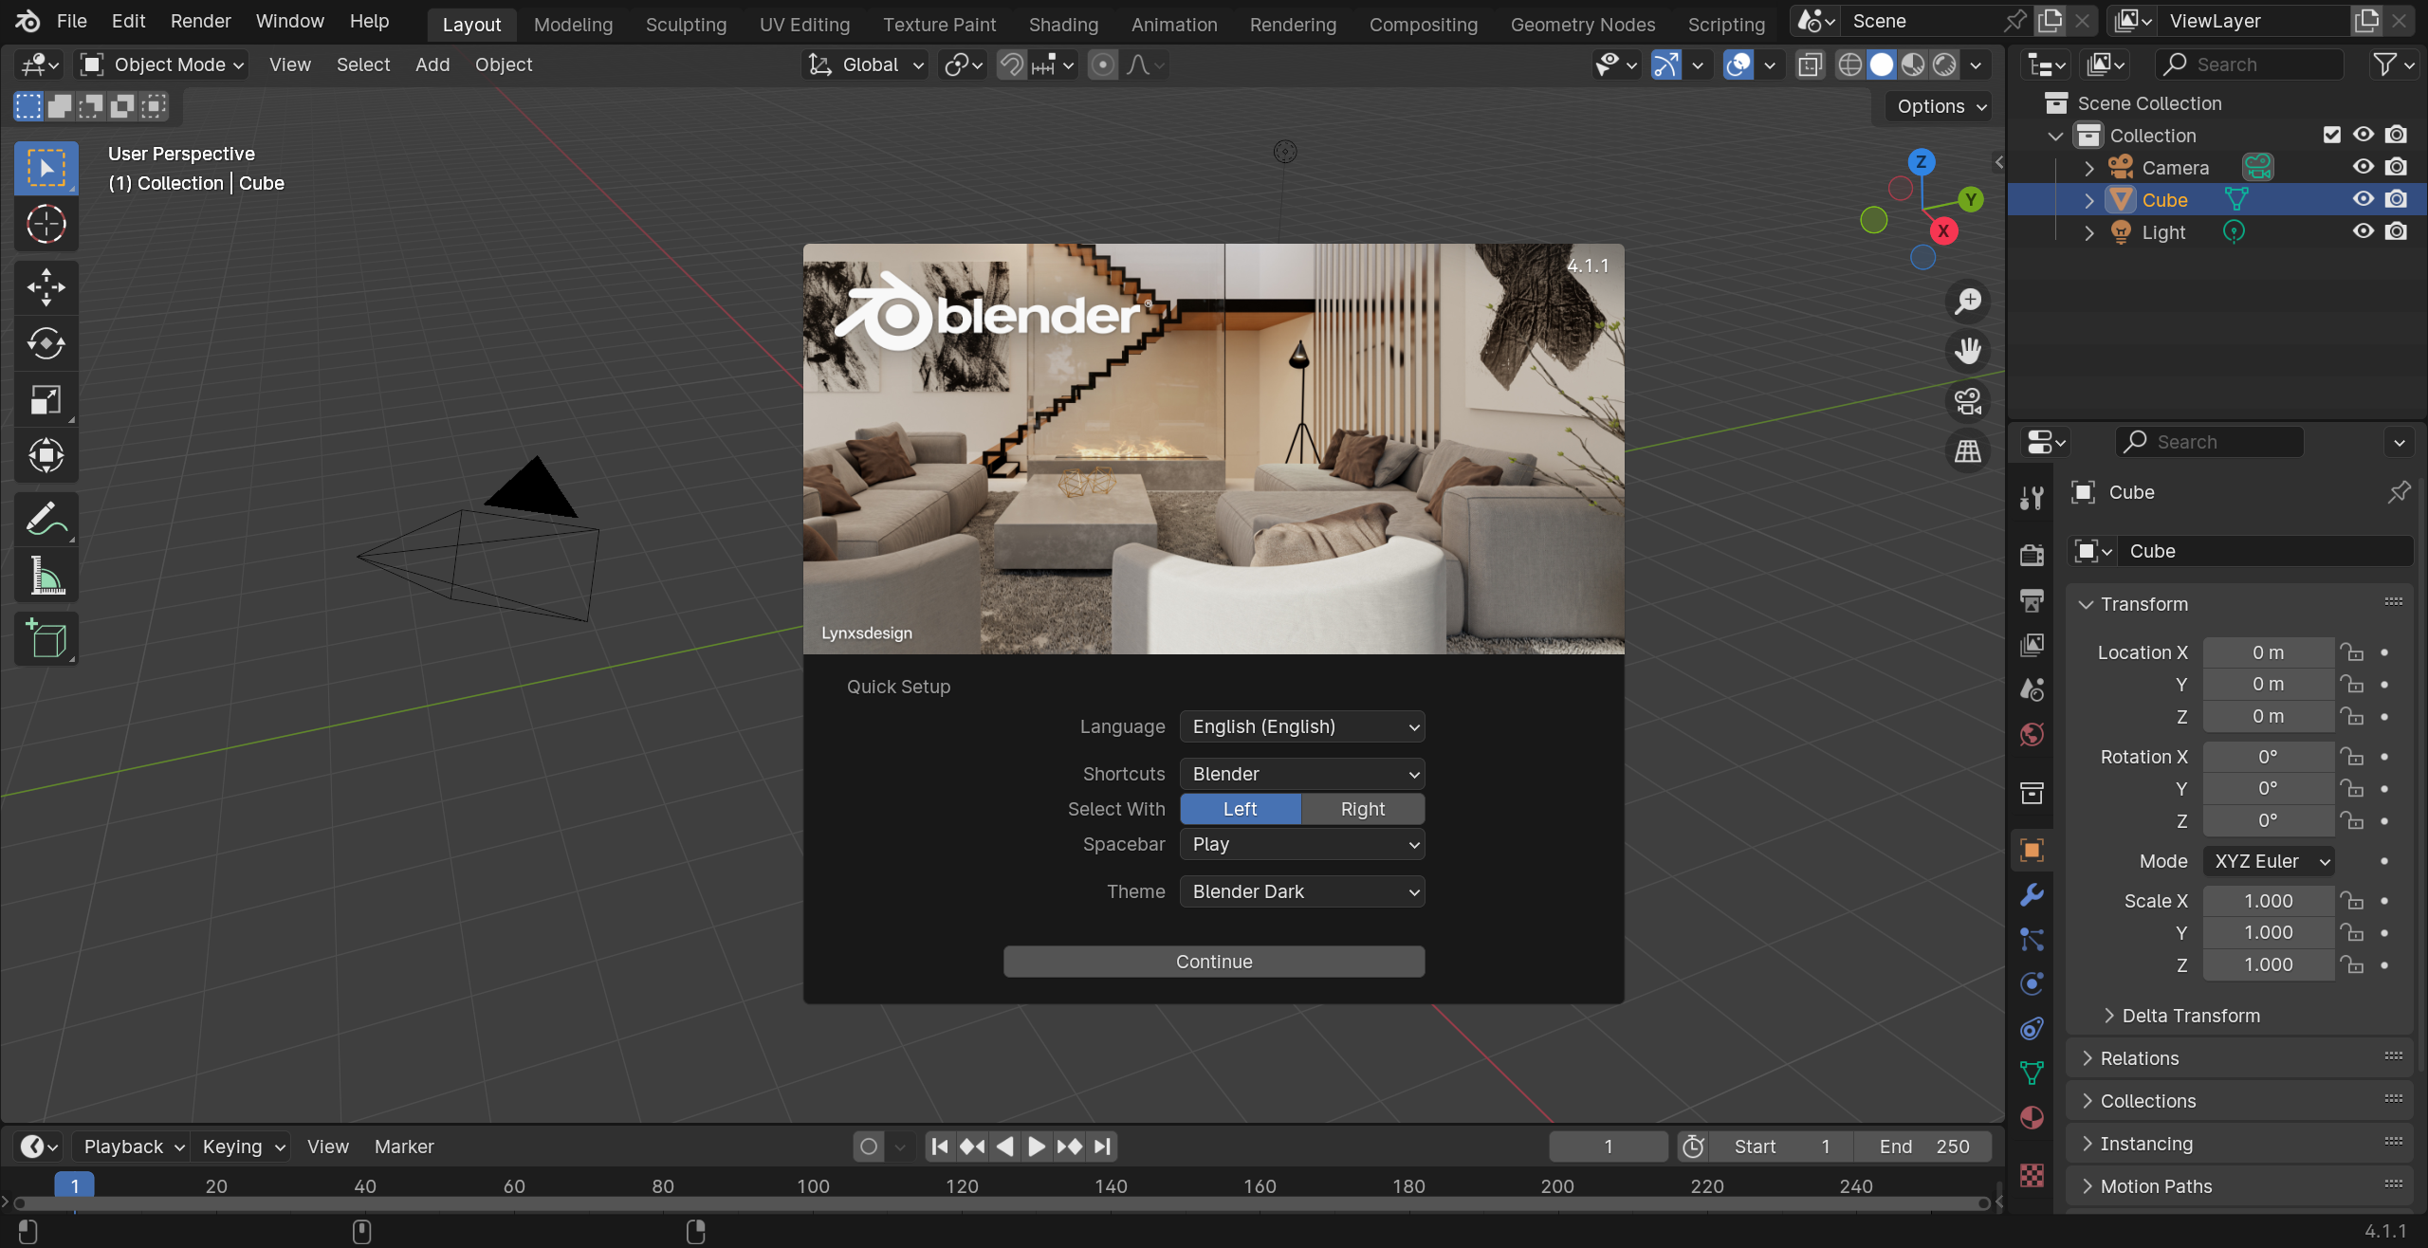The width and height of the screenshot is (2428, 1248).
Task: Select the Move tool in the toolbar
Action: click(x=46, y=286)
